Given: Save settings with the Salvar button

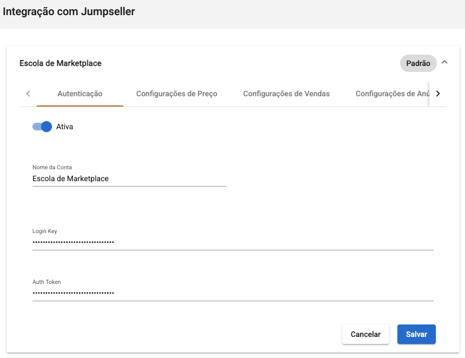Looking at the screenshot, I should coord(416,334).
